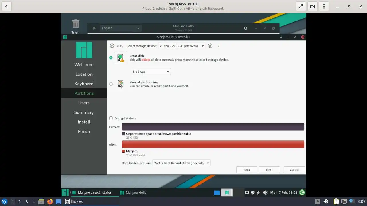Enable the Encrypt system checkbox
The width and height of the screenshot is (367, 206).
[111, 118]
